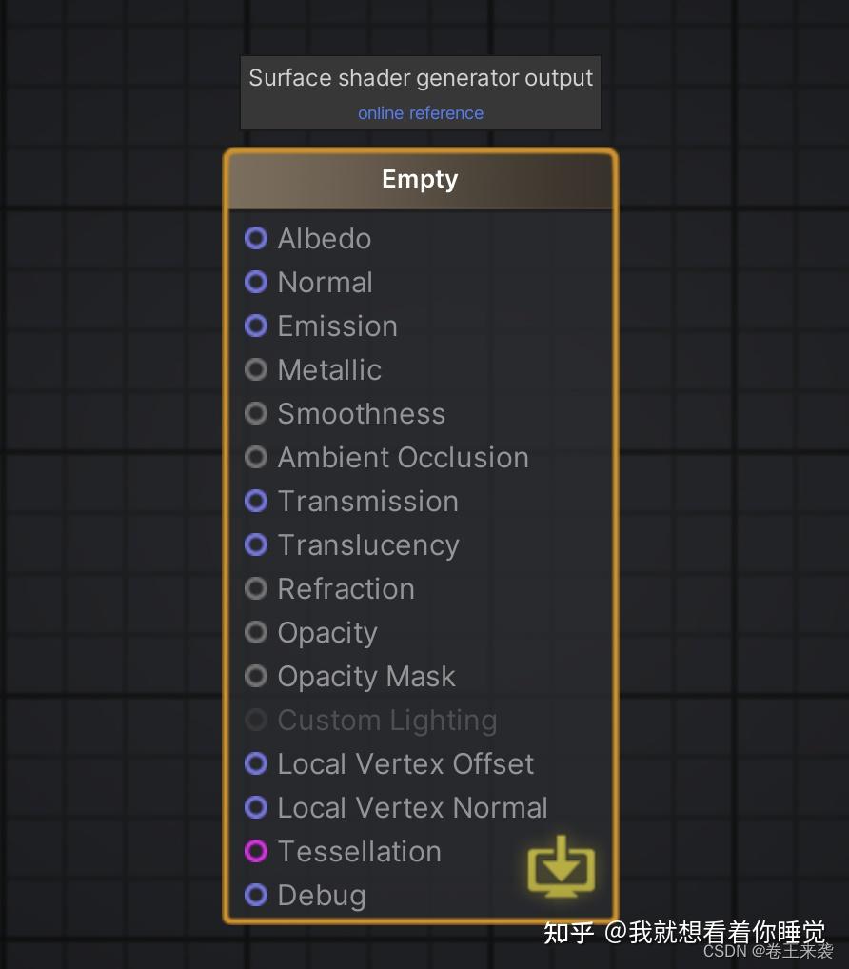Click the Normal input port circle
The height and width of the screenshot is (969, 849).
click(x=255, y=282)
